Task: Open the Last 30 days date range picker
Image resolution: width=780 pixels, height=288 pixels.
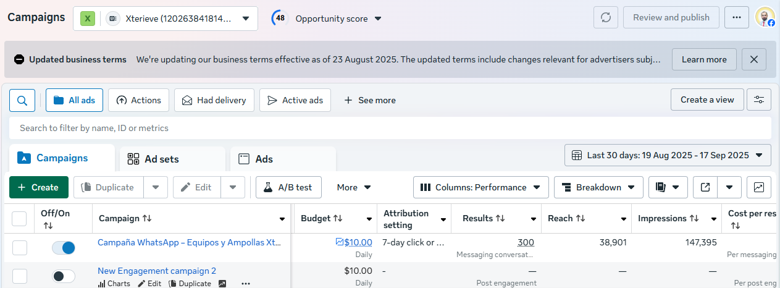Action: tap(668, 155)
